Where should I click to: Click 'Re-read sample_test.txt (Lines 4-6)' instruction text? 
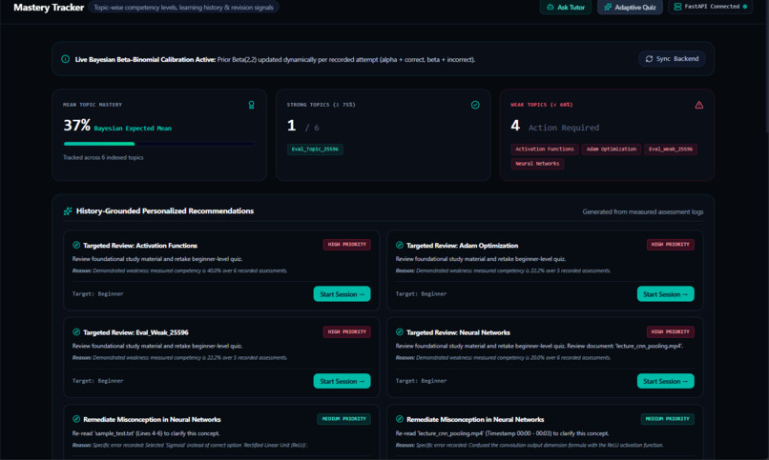tap(146, 433)
